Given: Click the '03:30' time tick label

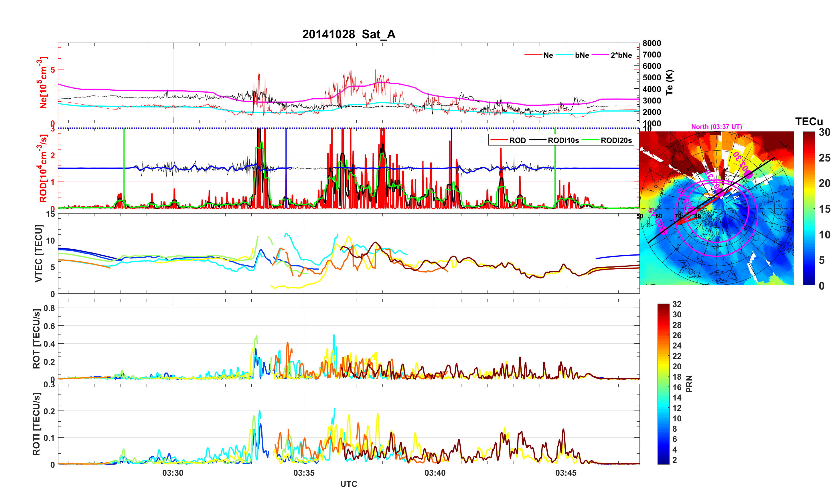Looking at the screenshot, I should click(x=173, y=473).
